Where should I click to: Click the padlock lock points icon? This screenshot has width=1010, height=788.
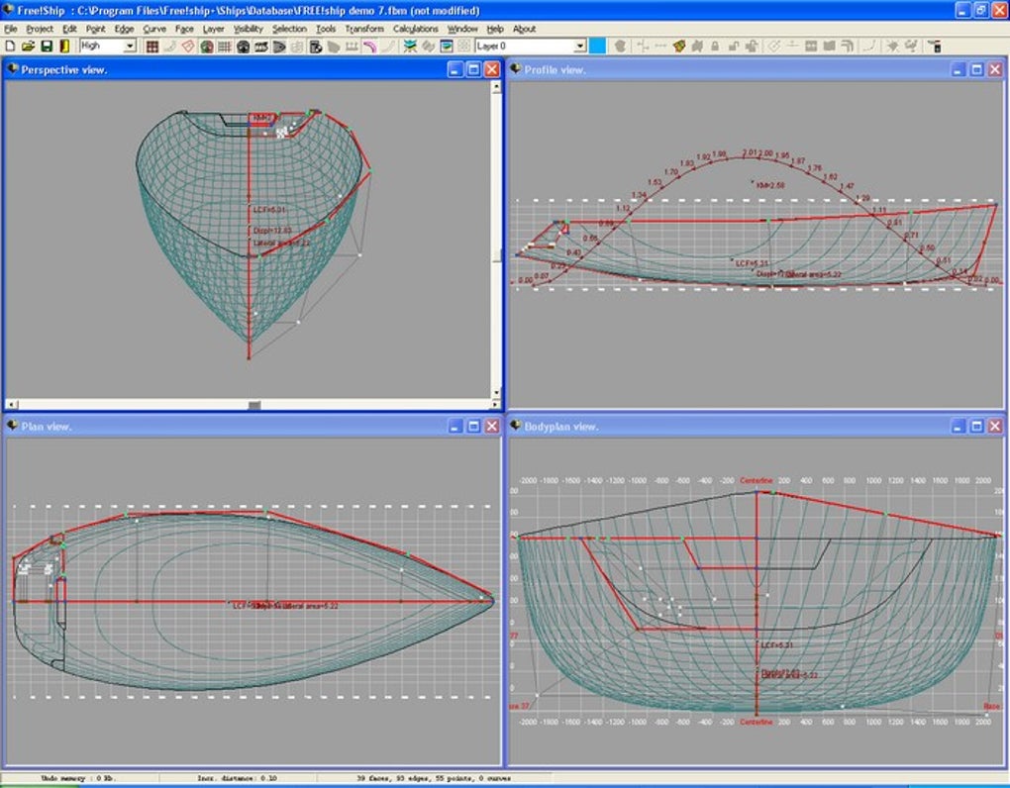tap(715, 47)
